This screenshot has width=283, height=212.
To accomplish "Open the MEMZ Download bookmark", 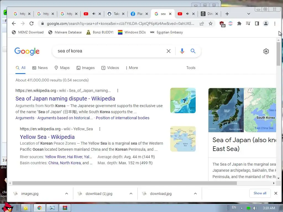I will click(x=28, y=32).
